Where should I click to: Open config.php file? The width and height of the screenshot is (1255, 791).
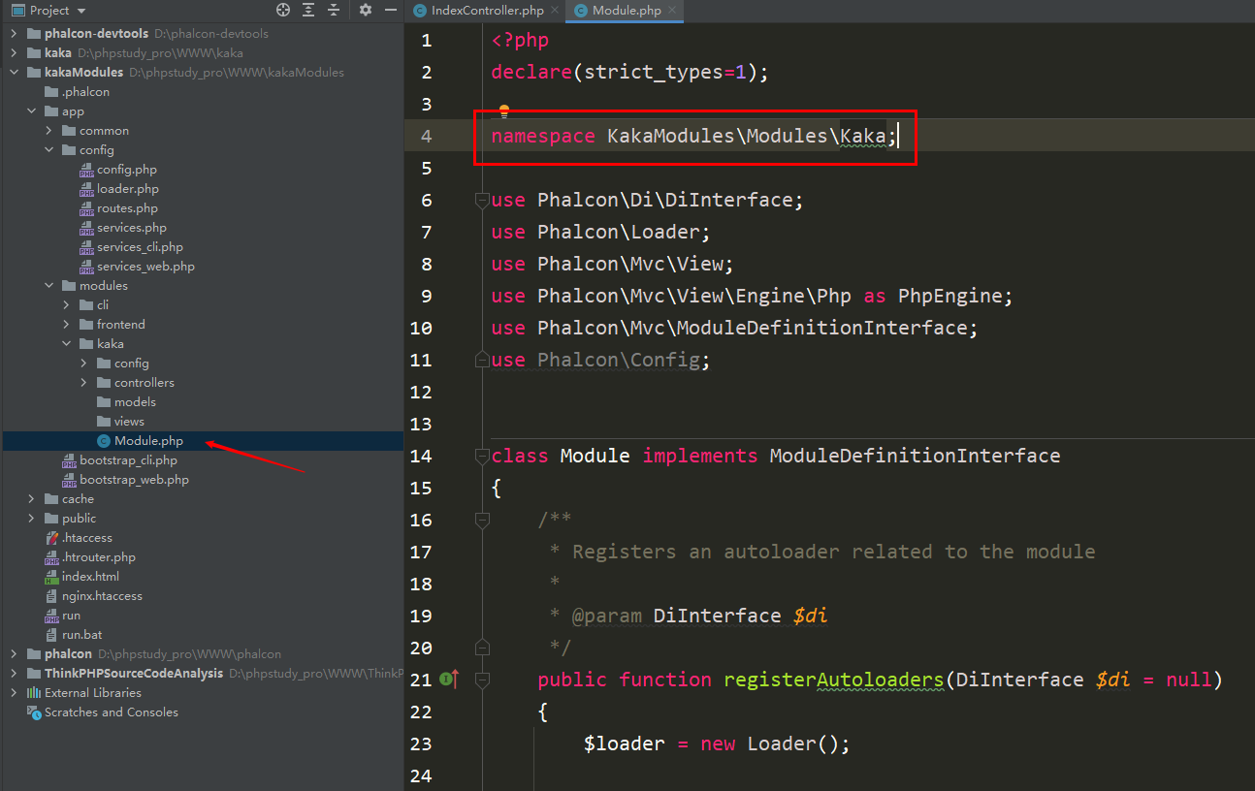126,169
